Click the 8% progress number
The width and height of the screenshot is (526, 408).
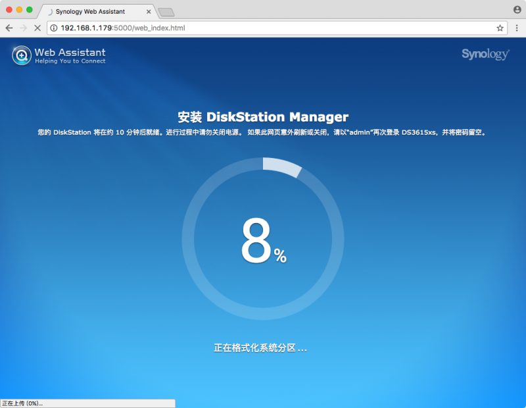[264, 240]
